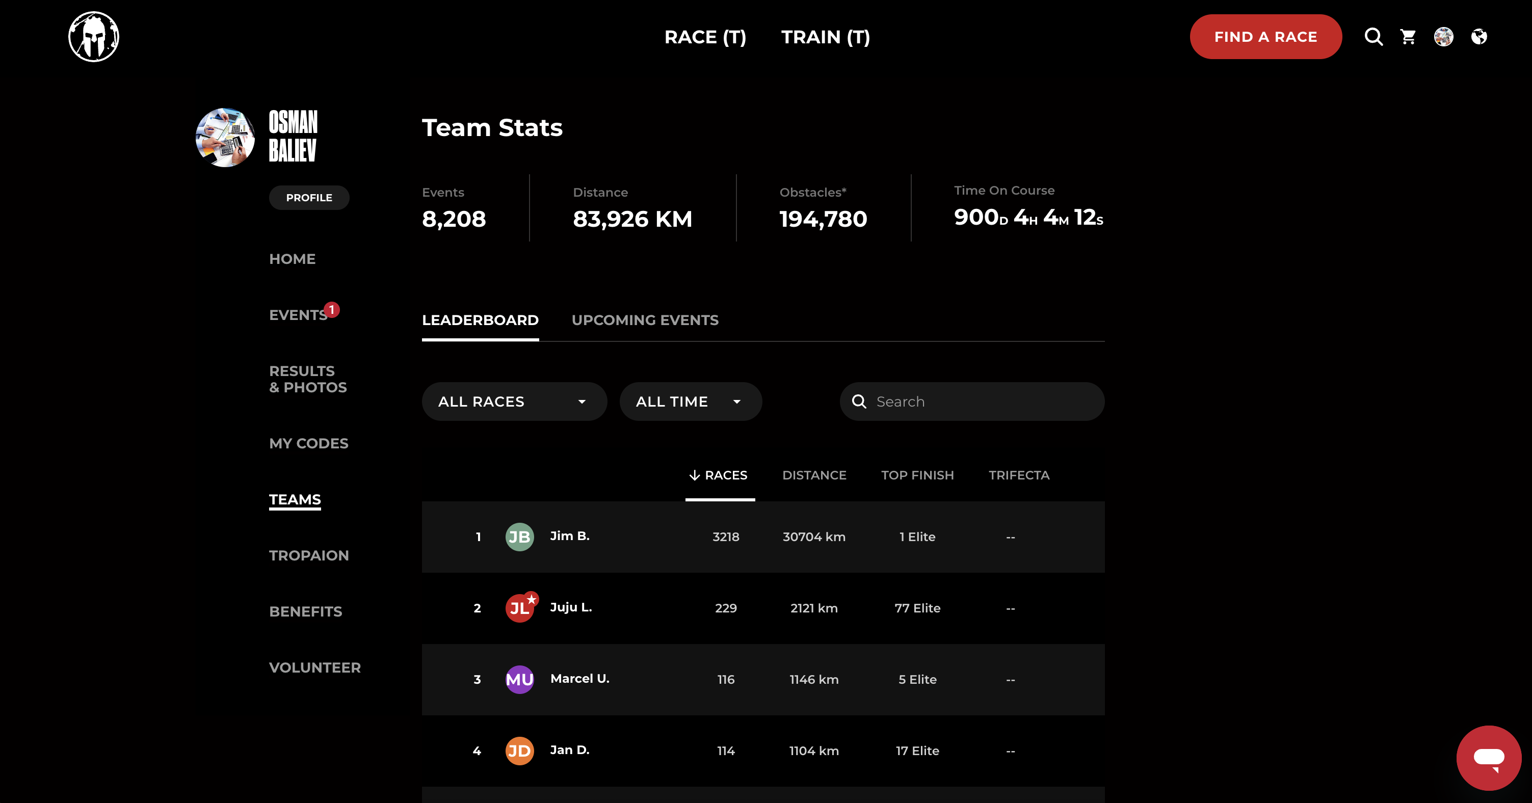
Task: Expand the ALL RACES dropdown
Action: [514, 402]
